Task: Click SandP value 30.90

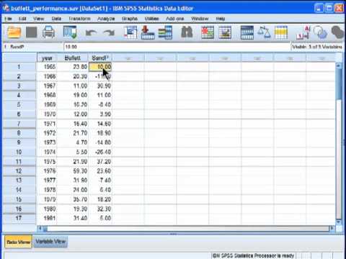Action: (100, 86)
